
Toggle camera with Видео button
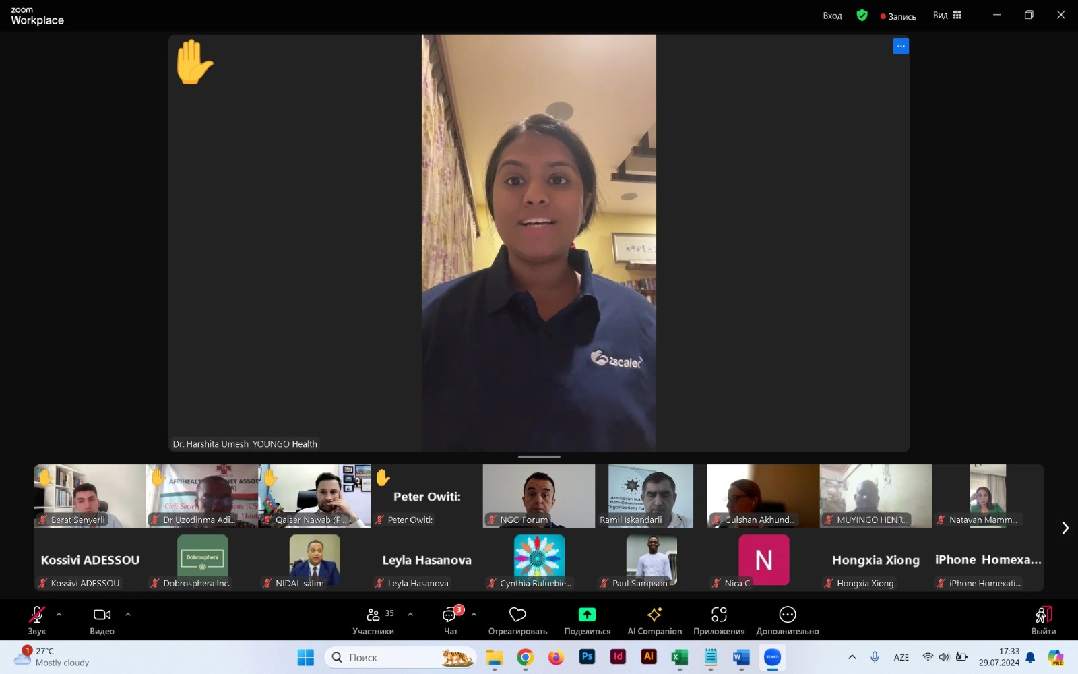[x=102, y=620]
